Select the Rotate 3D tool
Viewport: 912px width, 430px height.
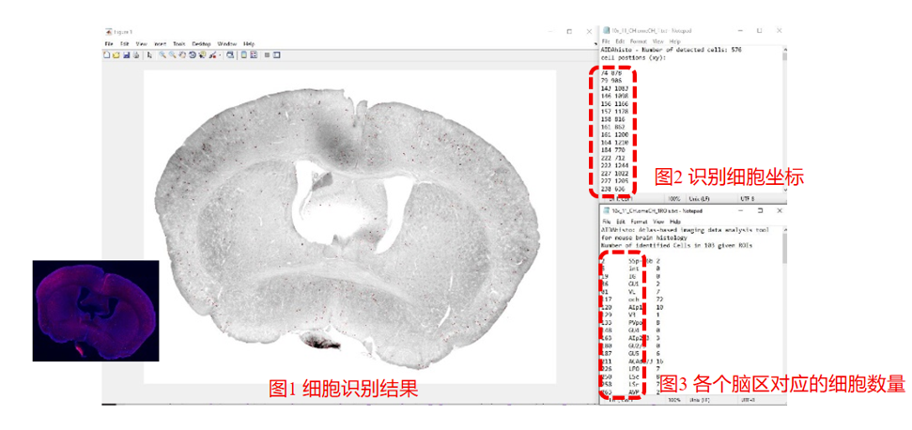click(192, 55)
